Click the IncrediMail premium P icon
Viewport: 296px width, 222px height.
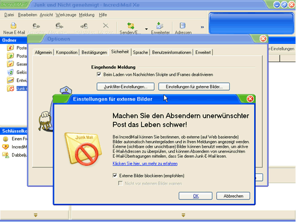click(5, 147)
